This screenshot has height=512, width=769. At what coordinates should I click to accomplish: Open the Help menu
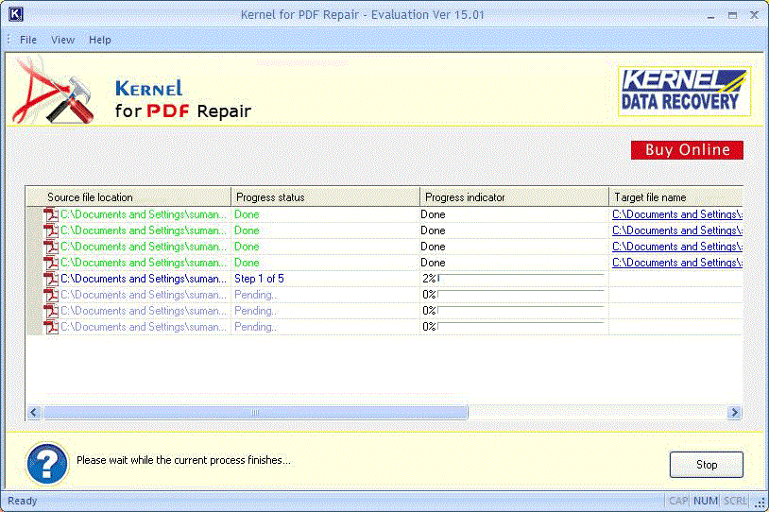(x=99, y=40)
